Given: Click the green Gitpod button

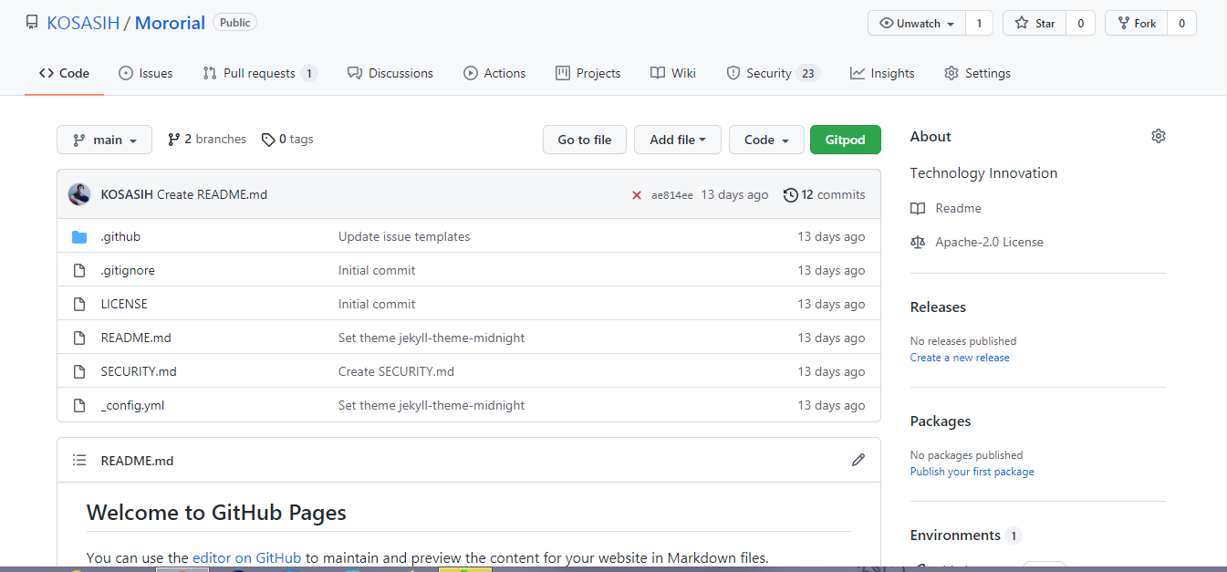Looking at the screenshot, I should click(846, 140).
